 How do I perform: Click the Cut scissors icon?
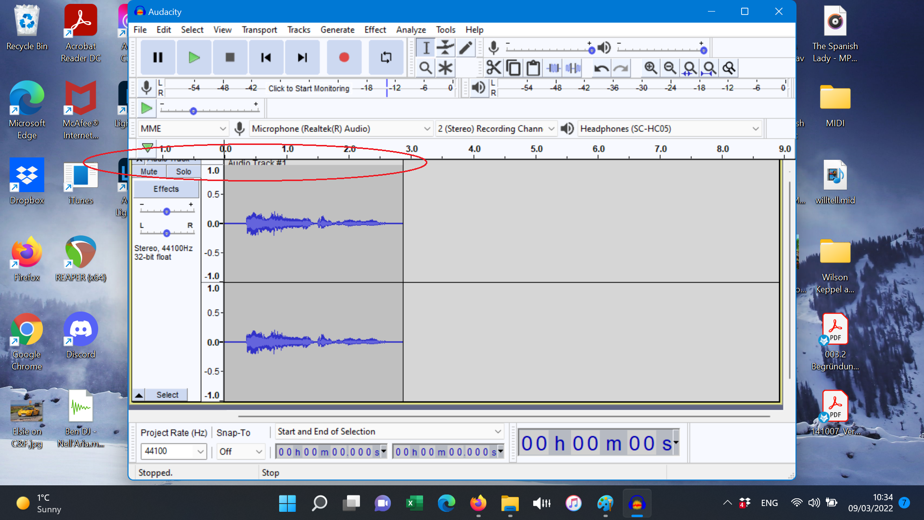tap(493, 68)
